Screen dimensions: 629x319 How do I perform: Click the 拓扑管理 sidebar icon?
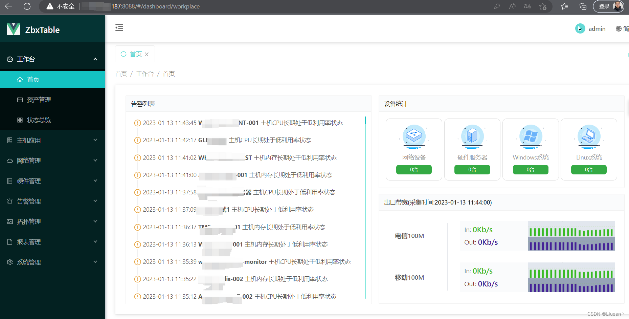(x=9, y=221)
